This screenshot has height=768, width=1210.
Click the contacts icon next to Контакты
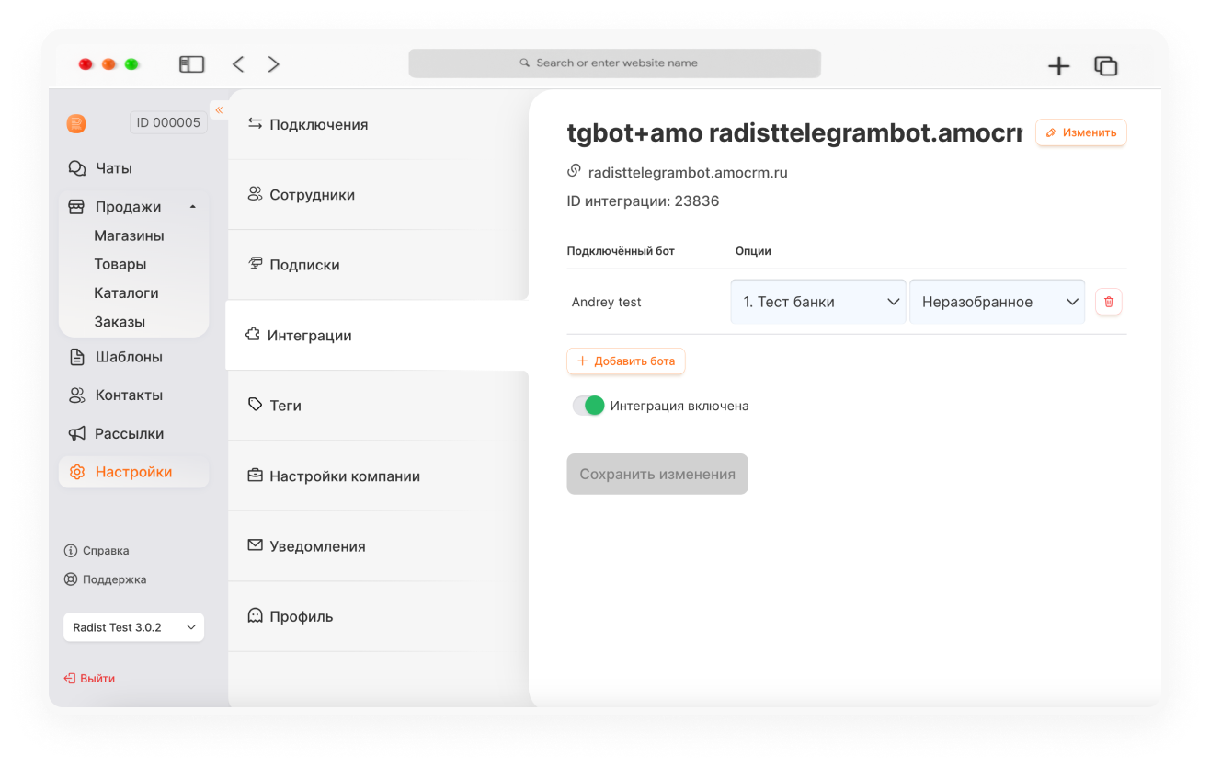(x=77, y=395)
